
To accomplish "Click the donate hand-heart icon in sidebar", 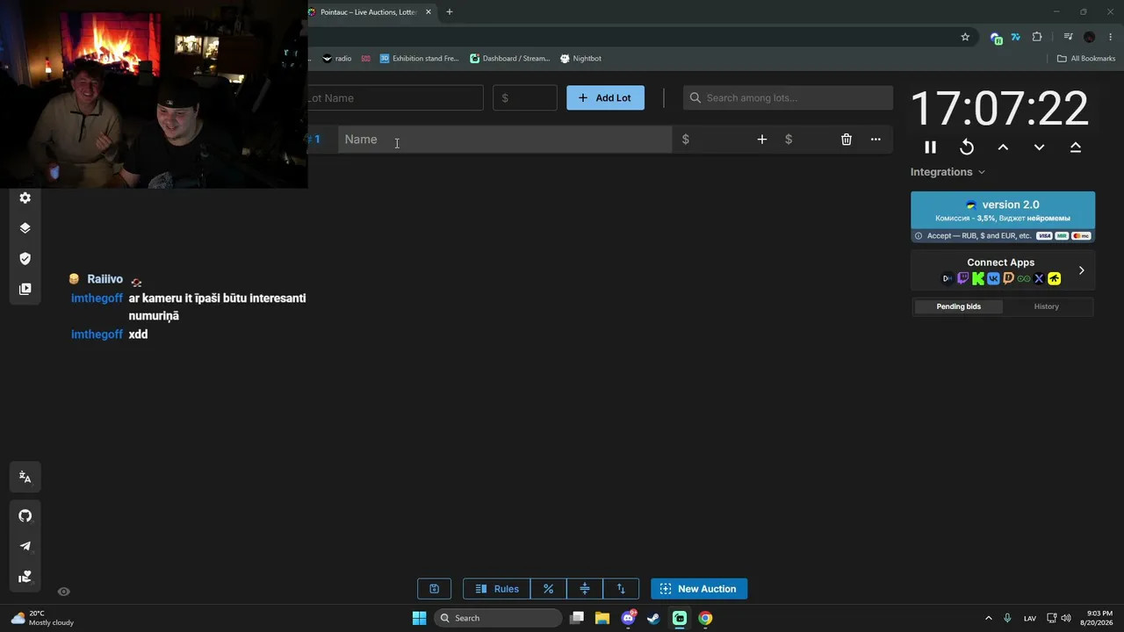I will tap(25, 577).
